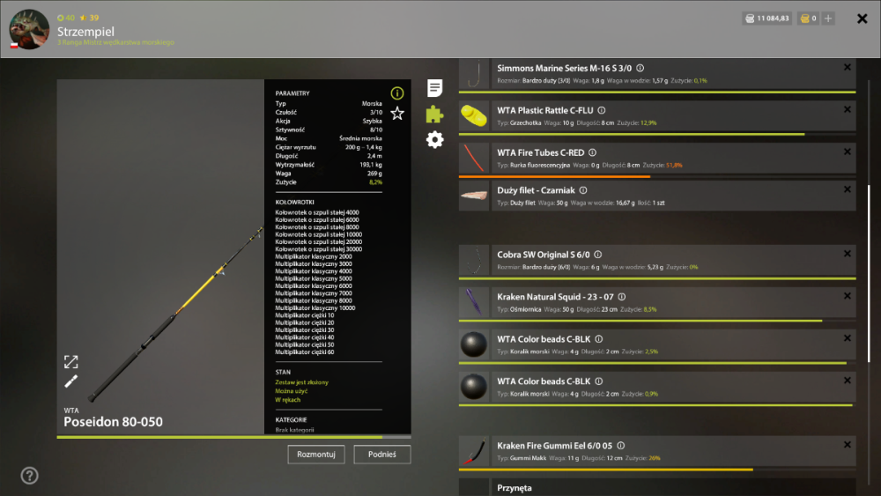The image size is (881, 496).
Task: Click the Rozmontuj button
Action: [315, 455]
